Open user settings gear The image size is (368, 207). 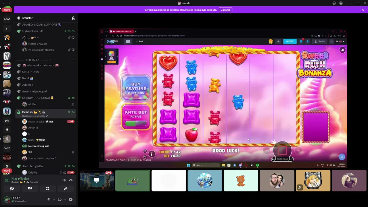(x=71, y=200)
